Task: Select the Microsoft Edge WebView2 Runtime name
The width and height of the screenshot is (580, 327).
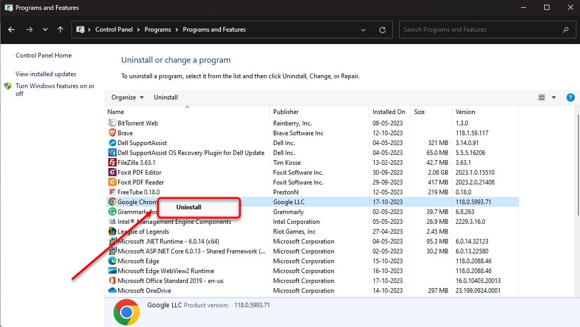Action: tap(166, 271)
